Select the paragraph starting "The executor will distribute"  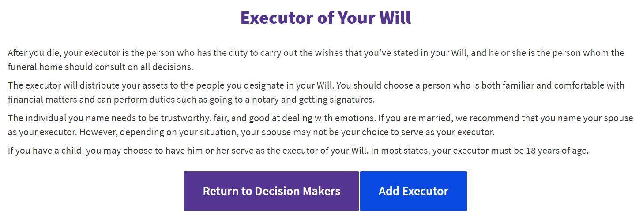click(x=316, y=92)
